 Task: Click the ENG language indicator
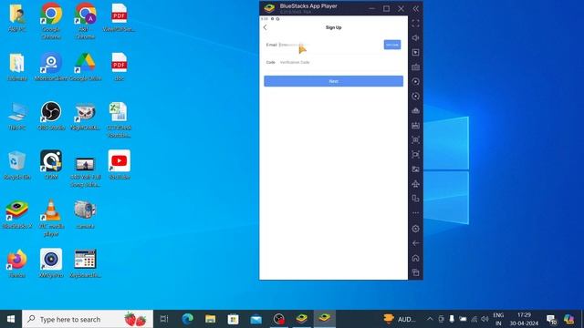pos(498,319)
